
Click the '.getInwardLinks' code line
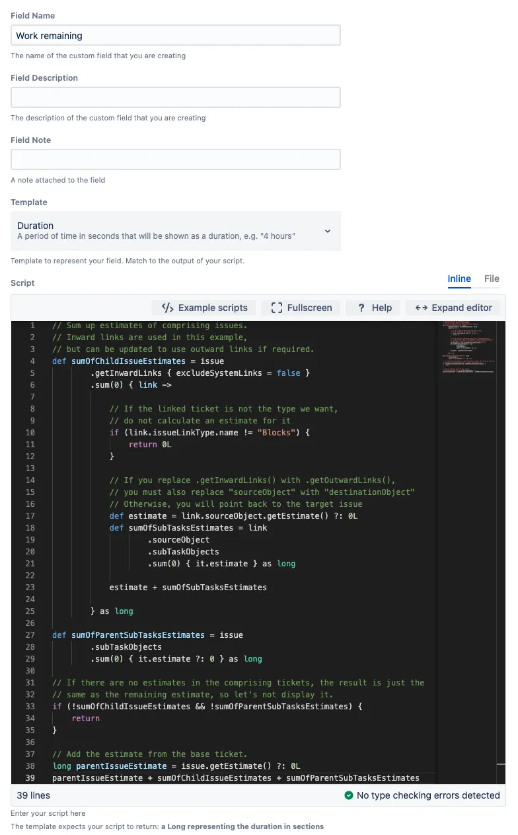(x=200, y=373)
